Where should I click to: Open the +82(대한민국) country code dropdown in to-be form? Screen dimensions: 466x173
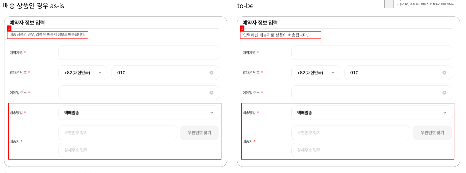click(x=316, y=73)
